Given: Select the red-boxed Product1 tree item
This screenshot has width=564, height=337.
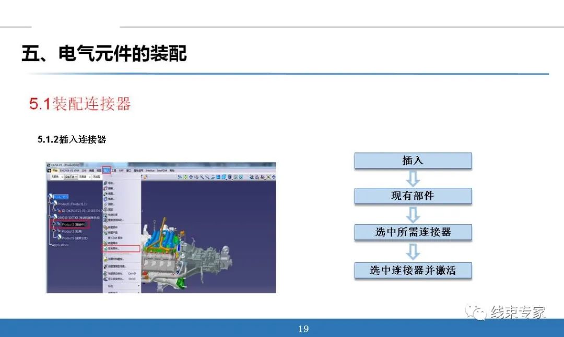Looking at the screenshot, I should tap(74, 224).
